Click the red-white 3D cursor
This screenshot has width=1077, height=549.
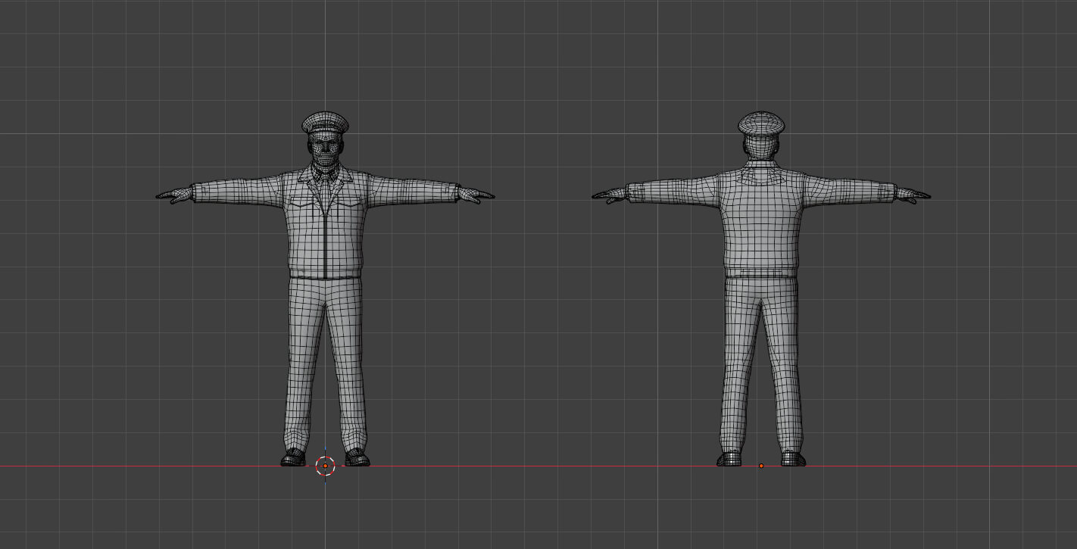point(326,466)
